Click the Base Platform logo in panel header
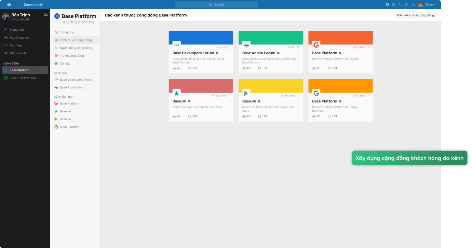Screen dimensions: 472x248 click(x=57, y=16)
